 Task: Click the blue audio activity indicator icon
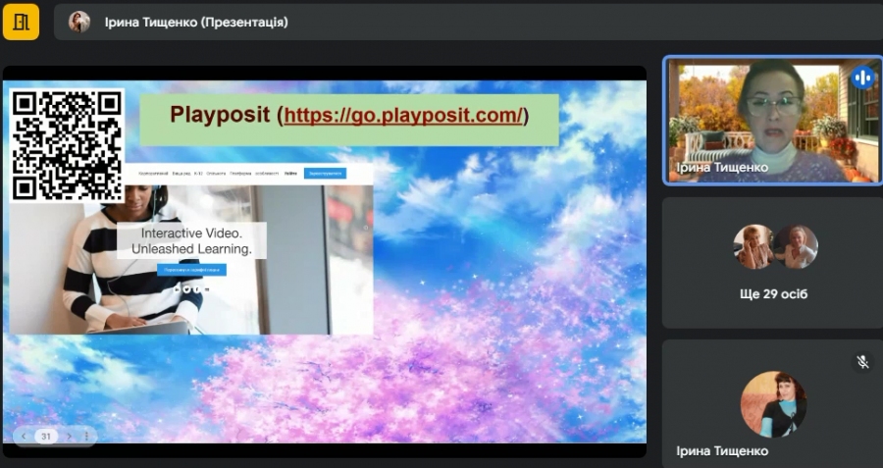862,78
